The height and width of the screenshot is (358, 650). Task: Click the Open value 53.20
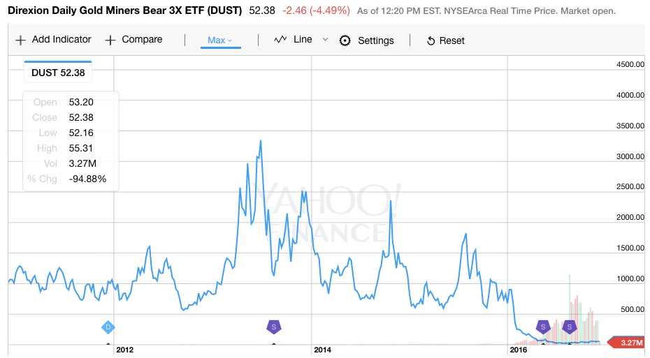click(x=81, y=102)
